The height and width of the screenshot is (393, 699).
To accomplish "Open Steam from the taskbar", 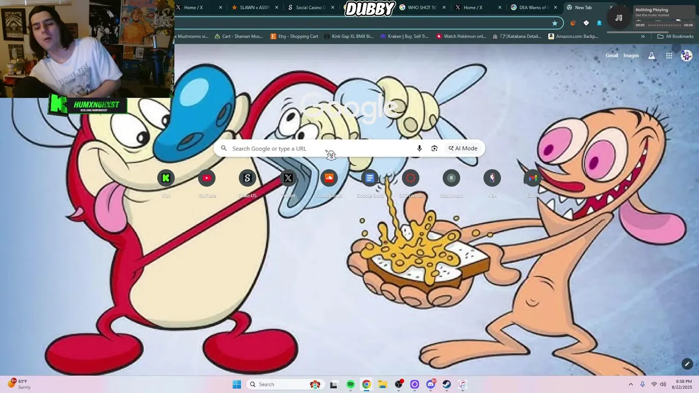I will click(447, 384).
